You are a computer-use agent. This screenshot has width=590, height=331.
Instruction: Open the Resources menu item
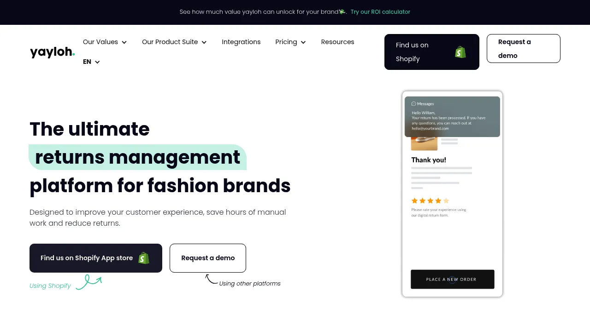[x=338, y=42]
